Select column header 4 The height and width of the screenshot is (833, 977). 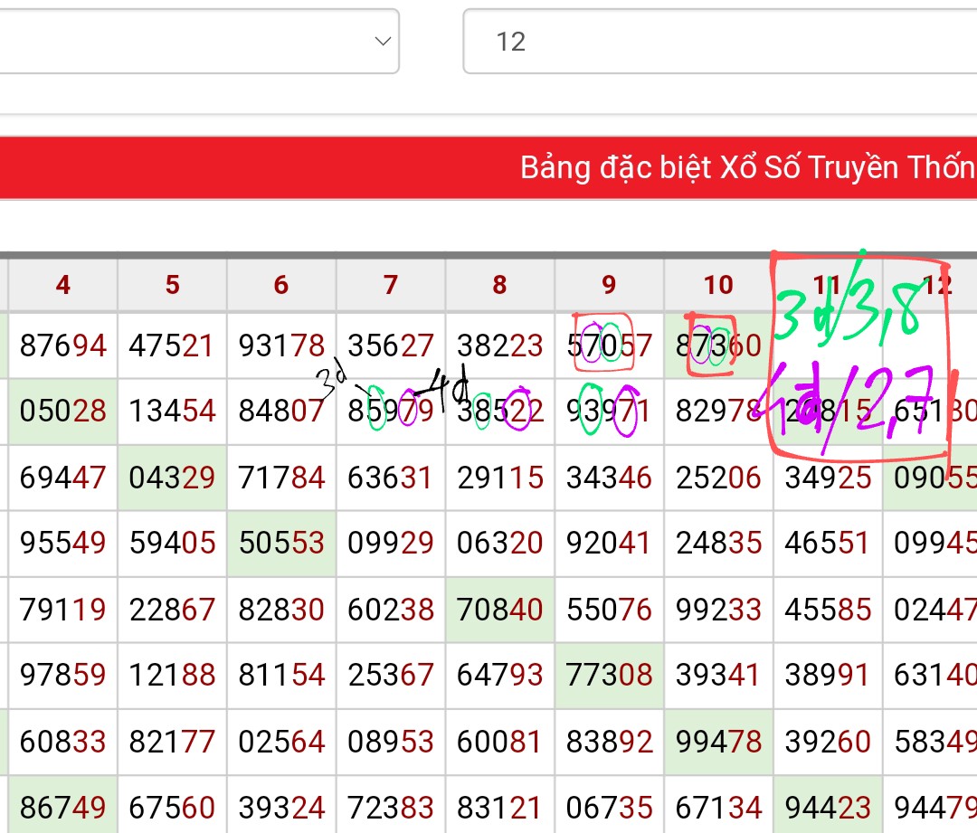62,286
